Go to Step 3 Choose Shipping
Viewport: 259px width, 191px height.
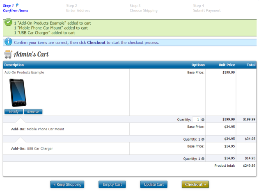[x=144, y=8]
